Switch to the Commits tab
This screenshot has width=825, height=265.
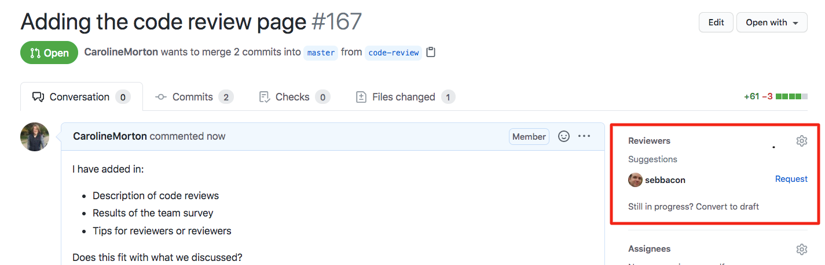(x=193, y=97)
